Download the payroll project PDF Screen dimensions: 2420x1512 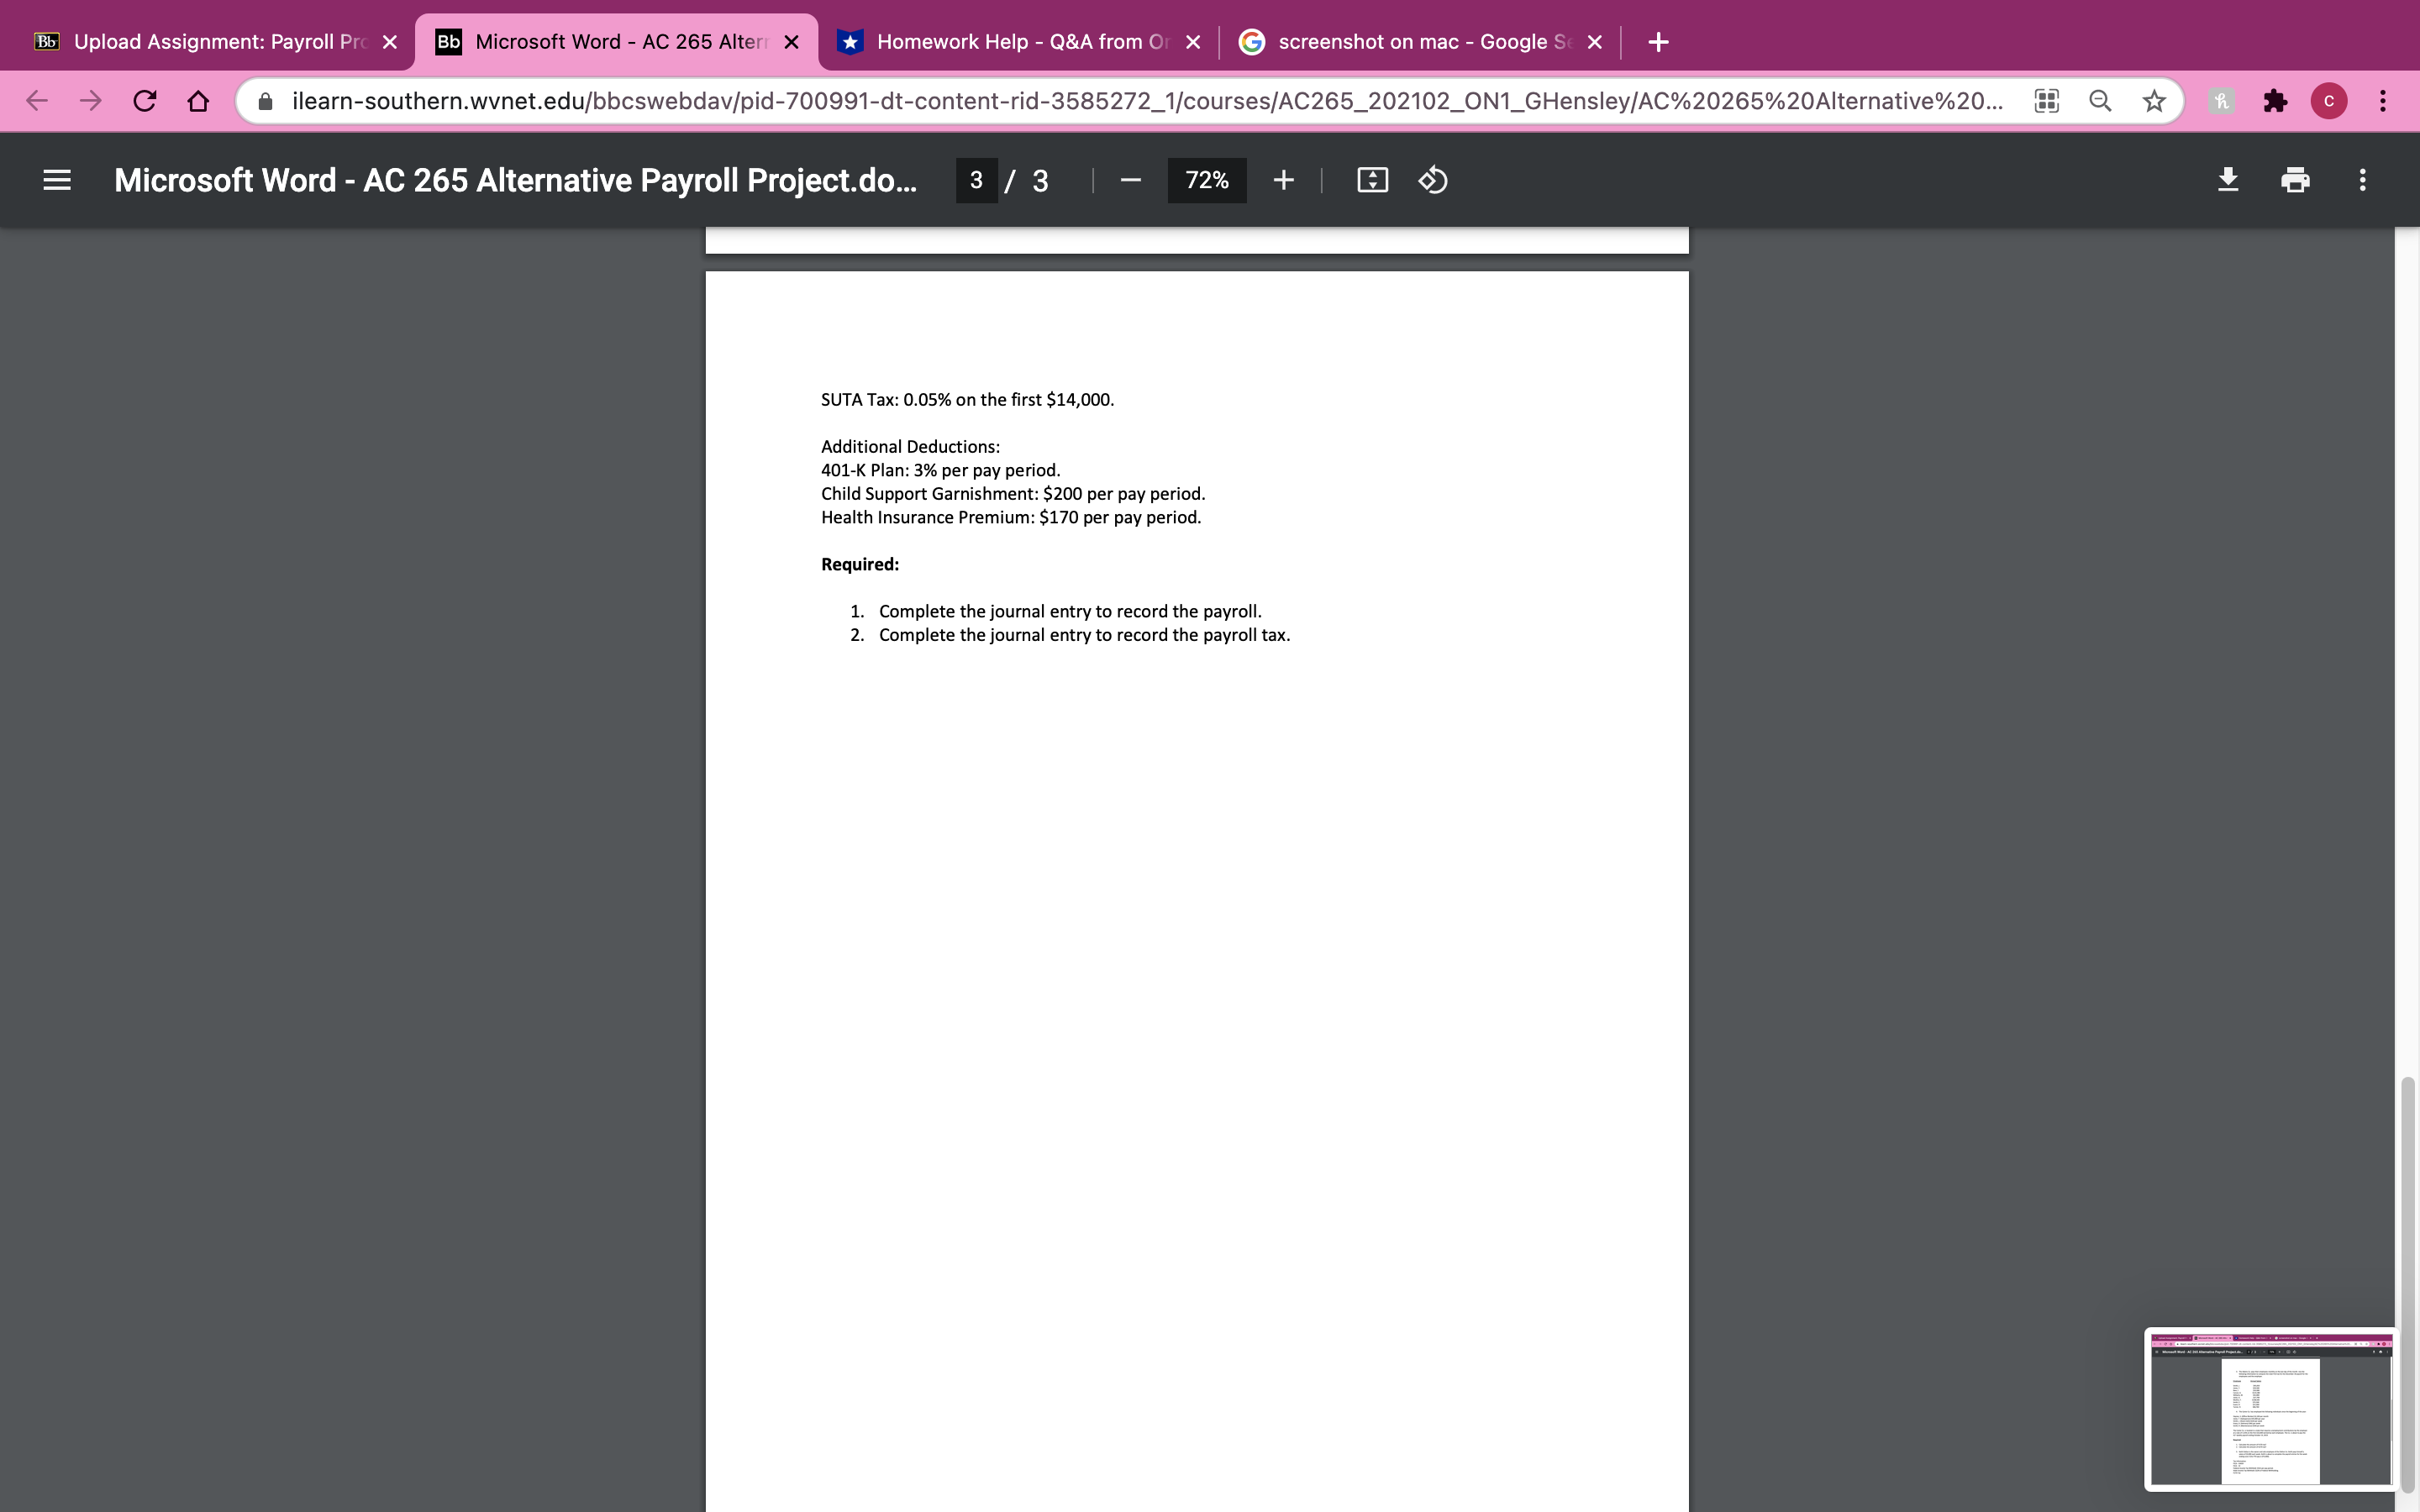(2228, 179)
